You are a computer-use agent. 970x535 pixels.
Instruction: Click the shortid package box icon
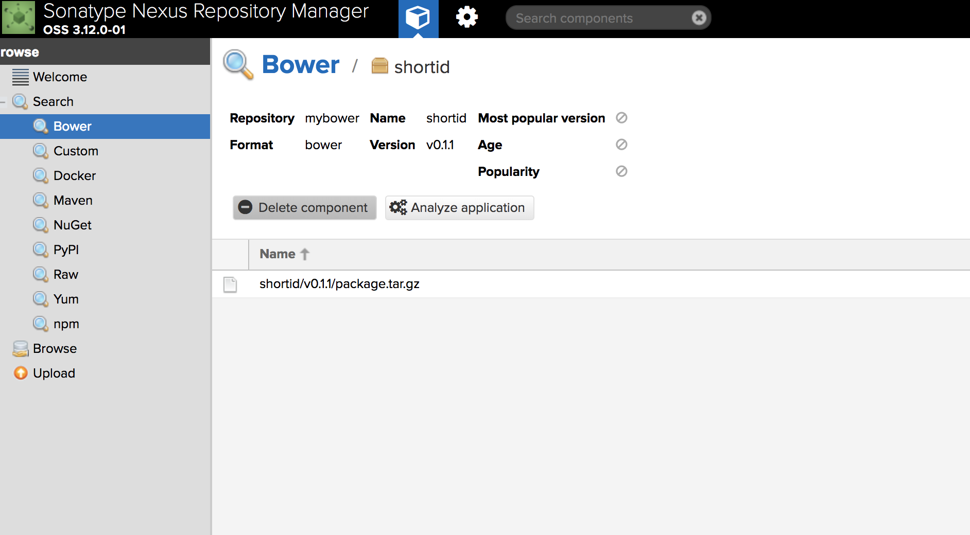coord(380,66)
